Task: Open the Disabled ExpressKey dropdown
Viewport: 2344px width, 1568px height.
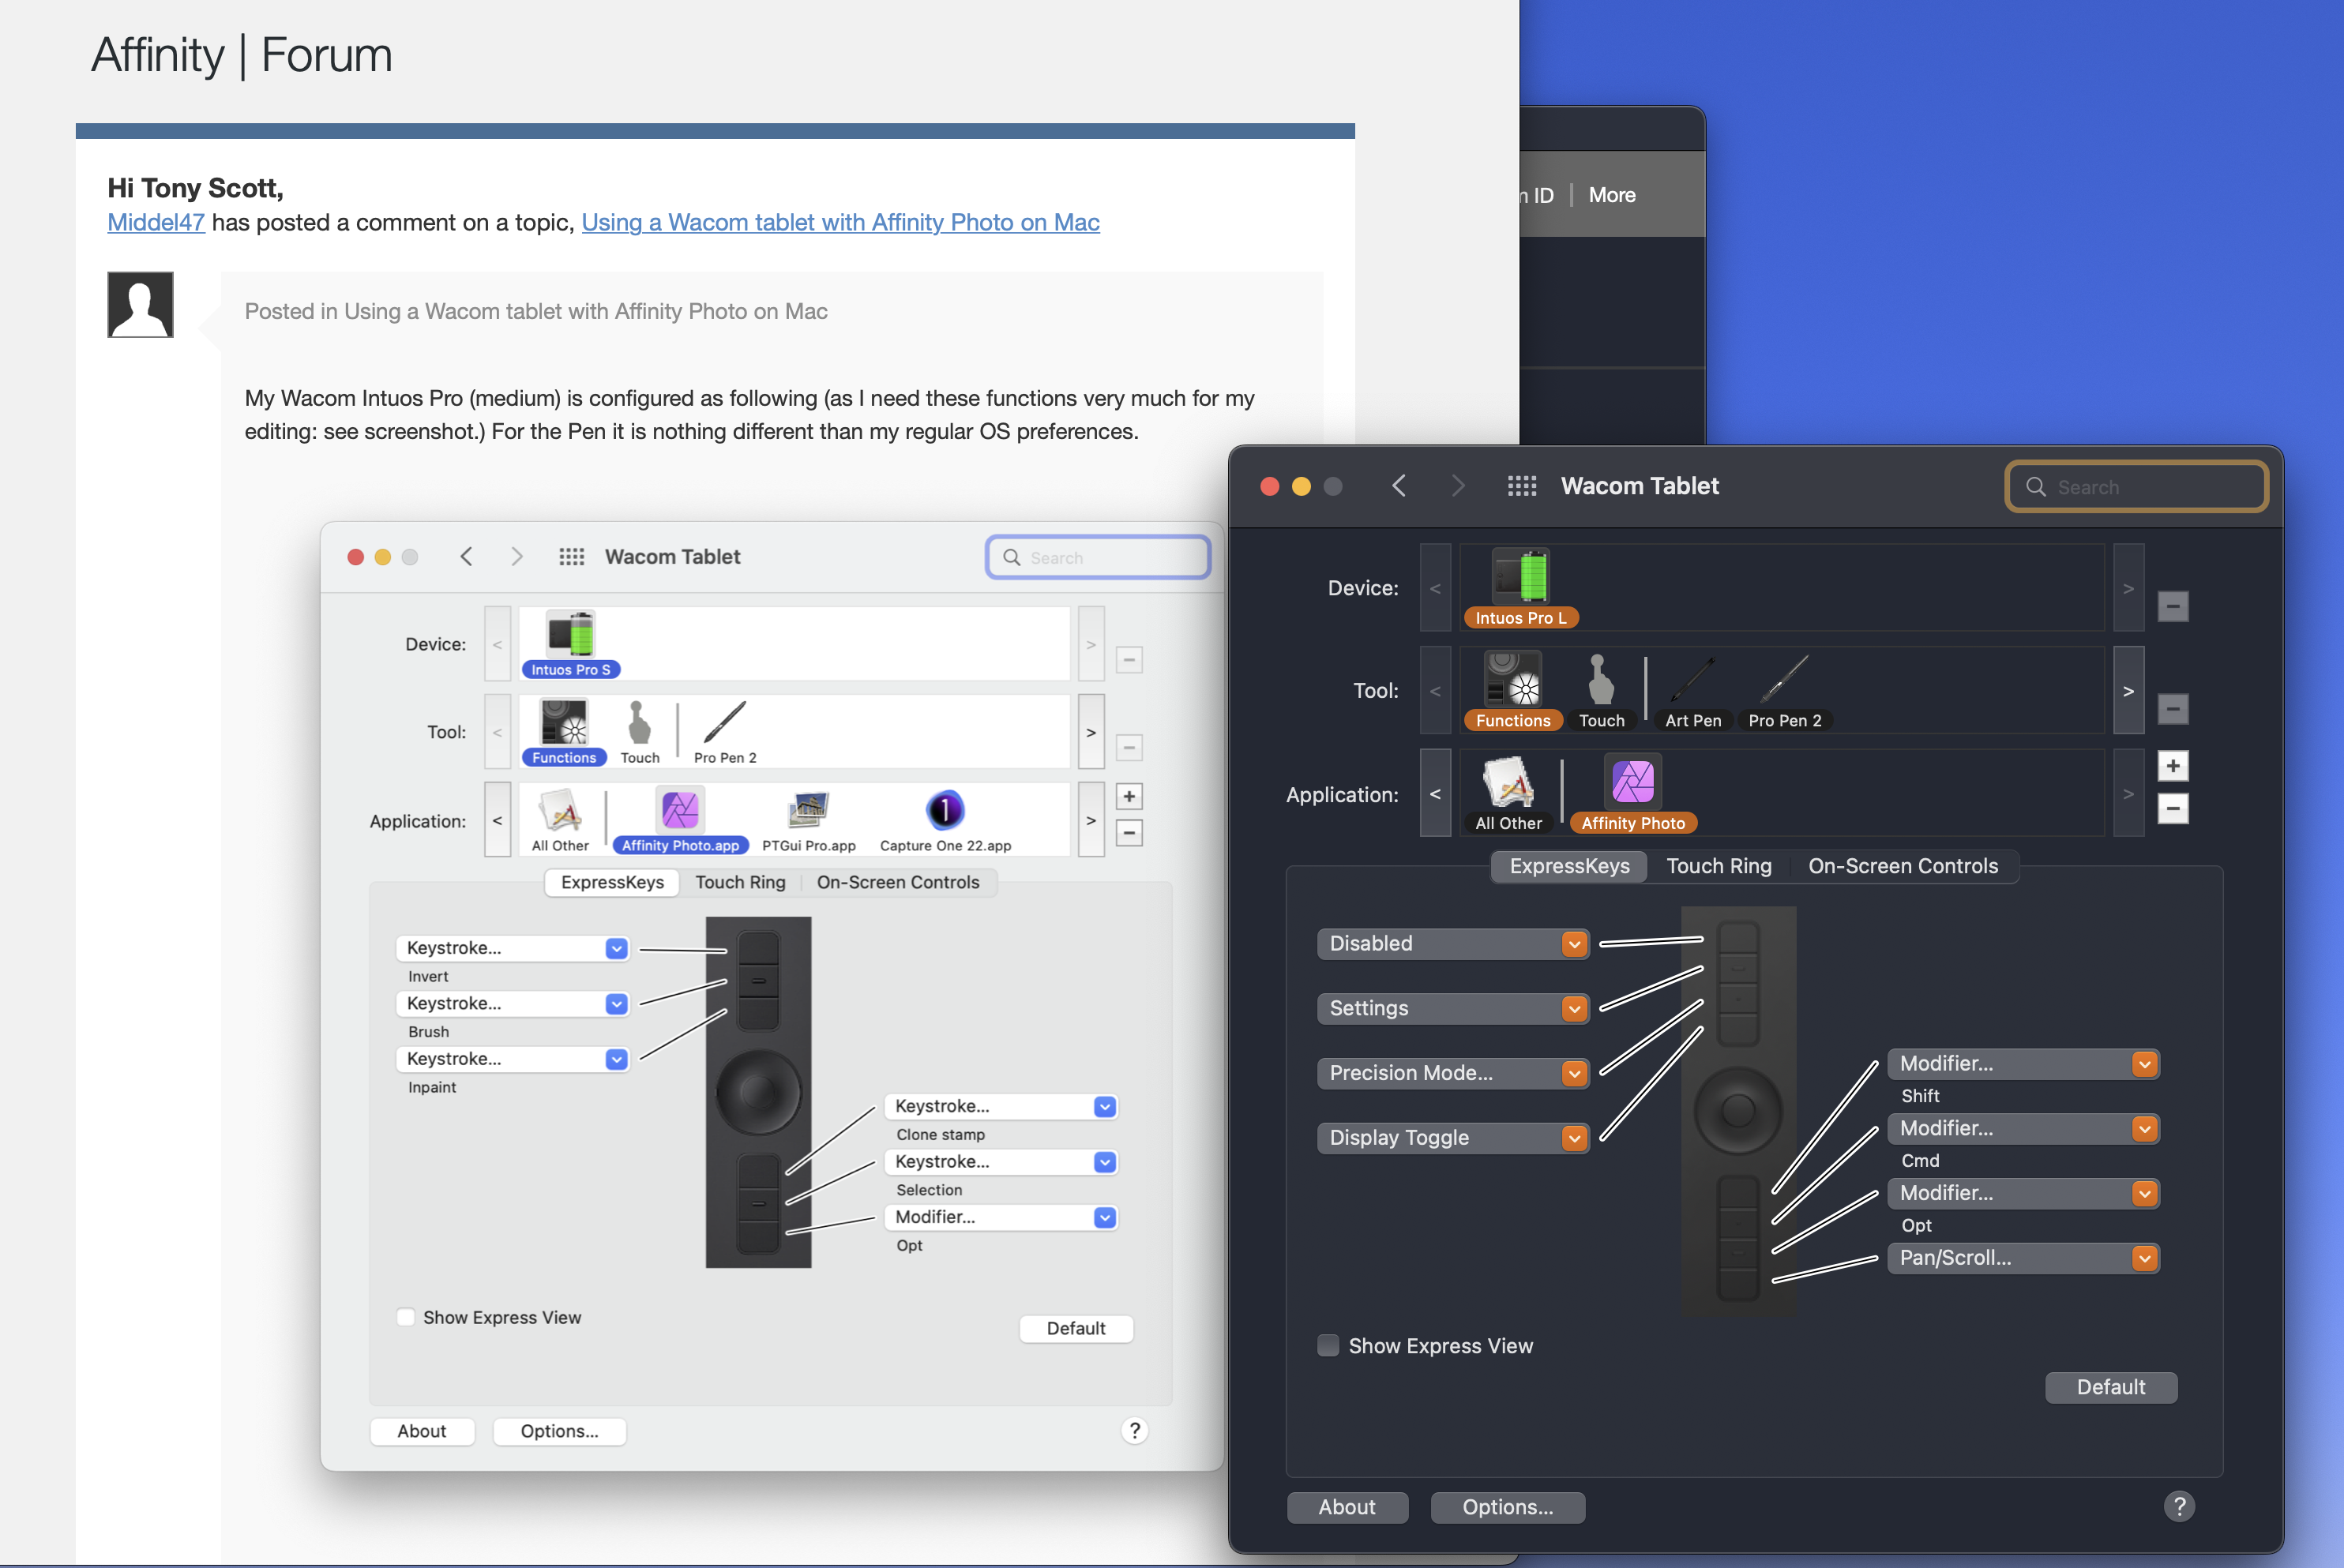Action: coord(1453,943)
